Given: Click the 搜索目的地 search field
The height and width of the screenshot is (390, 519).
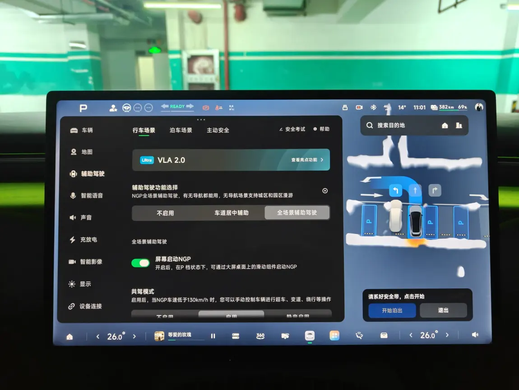Looking at the screenshot, I should click(x=397, y=126).
